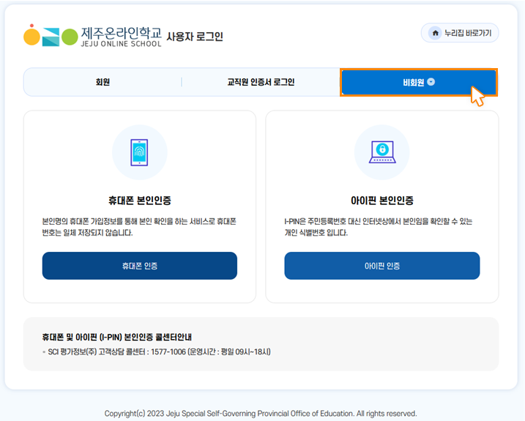Click the 사용자 로그인 page title
525x421 pixels.
(x=195, y=37)
